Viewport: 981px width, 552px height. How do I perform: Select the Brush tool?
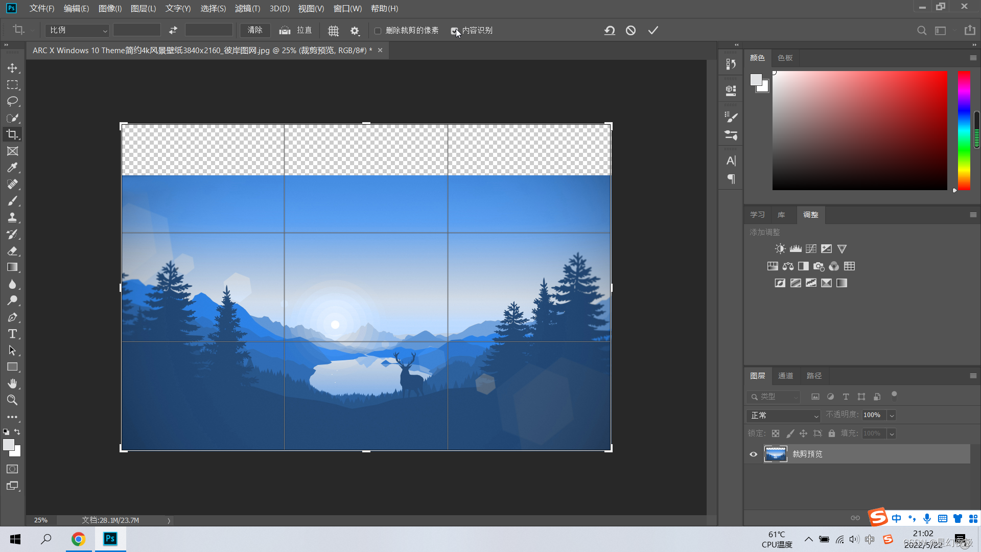(x=12, y=201)
